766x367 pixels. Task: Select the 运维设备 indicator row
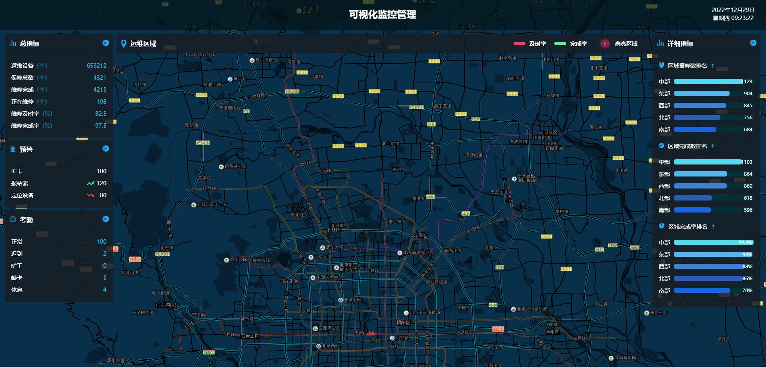tap(59, 66)
